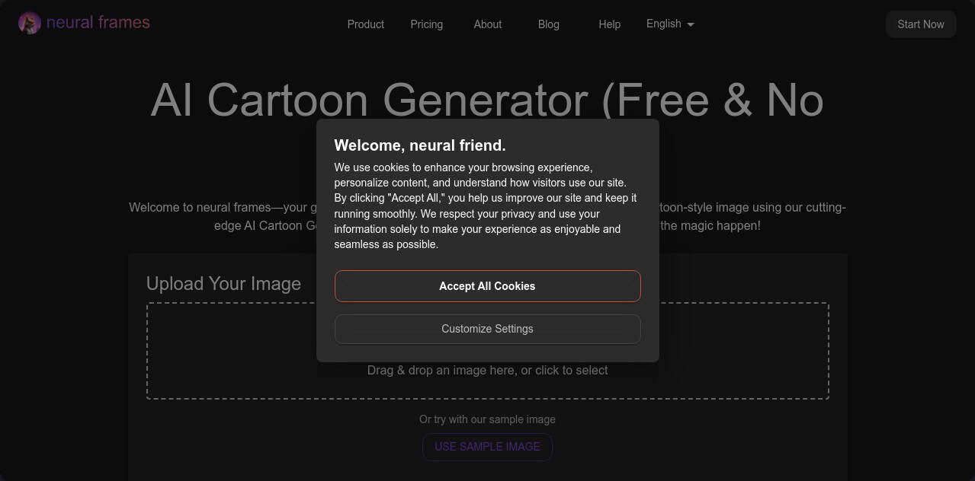975x481 pixels.
Task: Open the Blog section
Action: 548,24
